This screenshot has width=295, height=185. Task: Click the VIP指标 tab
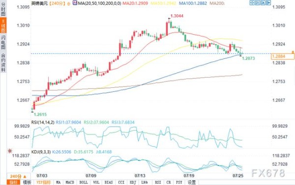point(44,183)
